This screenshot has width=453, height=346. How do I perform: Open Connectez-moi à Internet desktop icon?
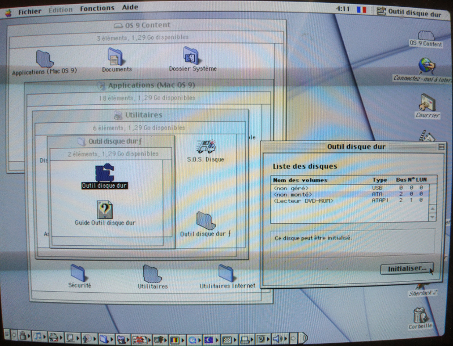click(426, 66)
